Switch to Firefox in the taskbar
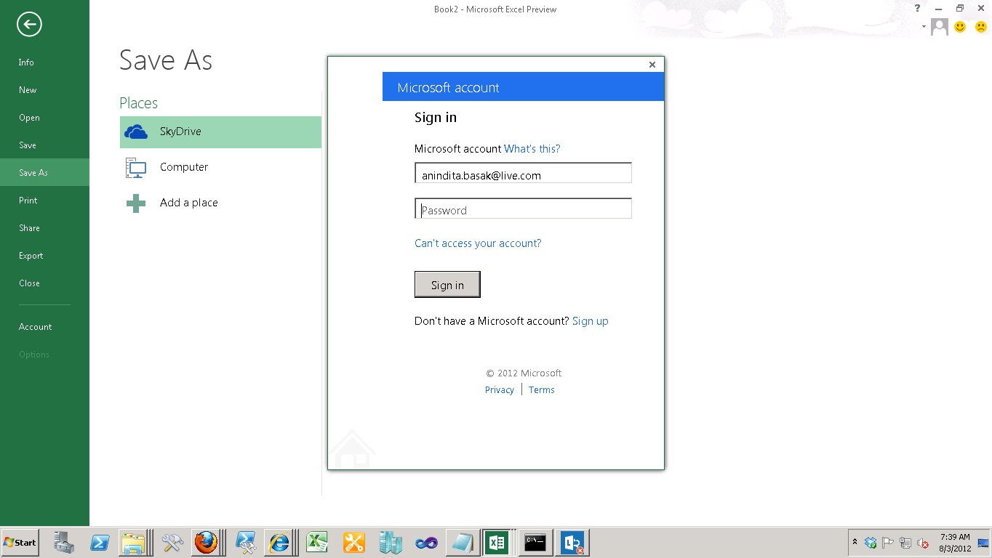The width and height of the screenshot is (992, 558). coord(207,542)
